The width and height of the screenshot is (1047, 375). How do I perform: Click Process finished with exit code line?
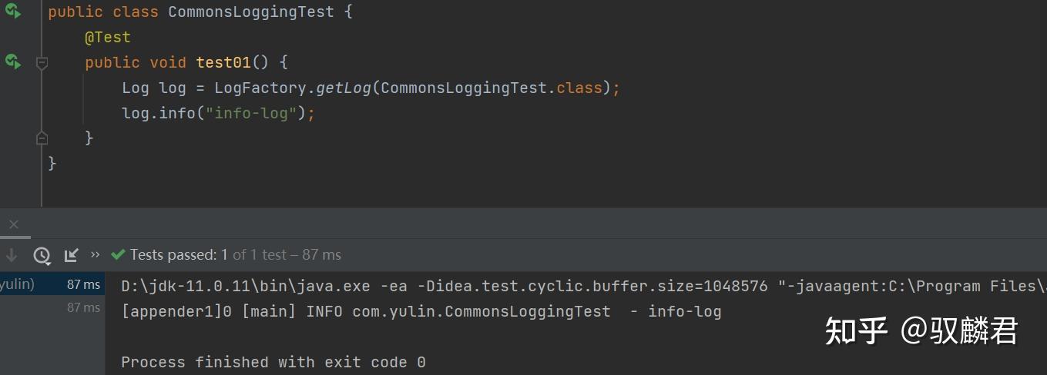click(273, 362)
